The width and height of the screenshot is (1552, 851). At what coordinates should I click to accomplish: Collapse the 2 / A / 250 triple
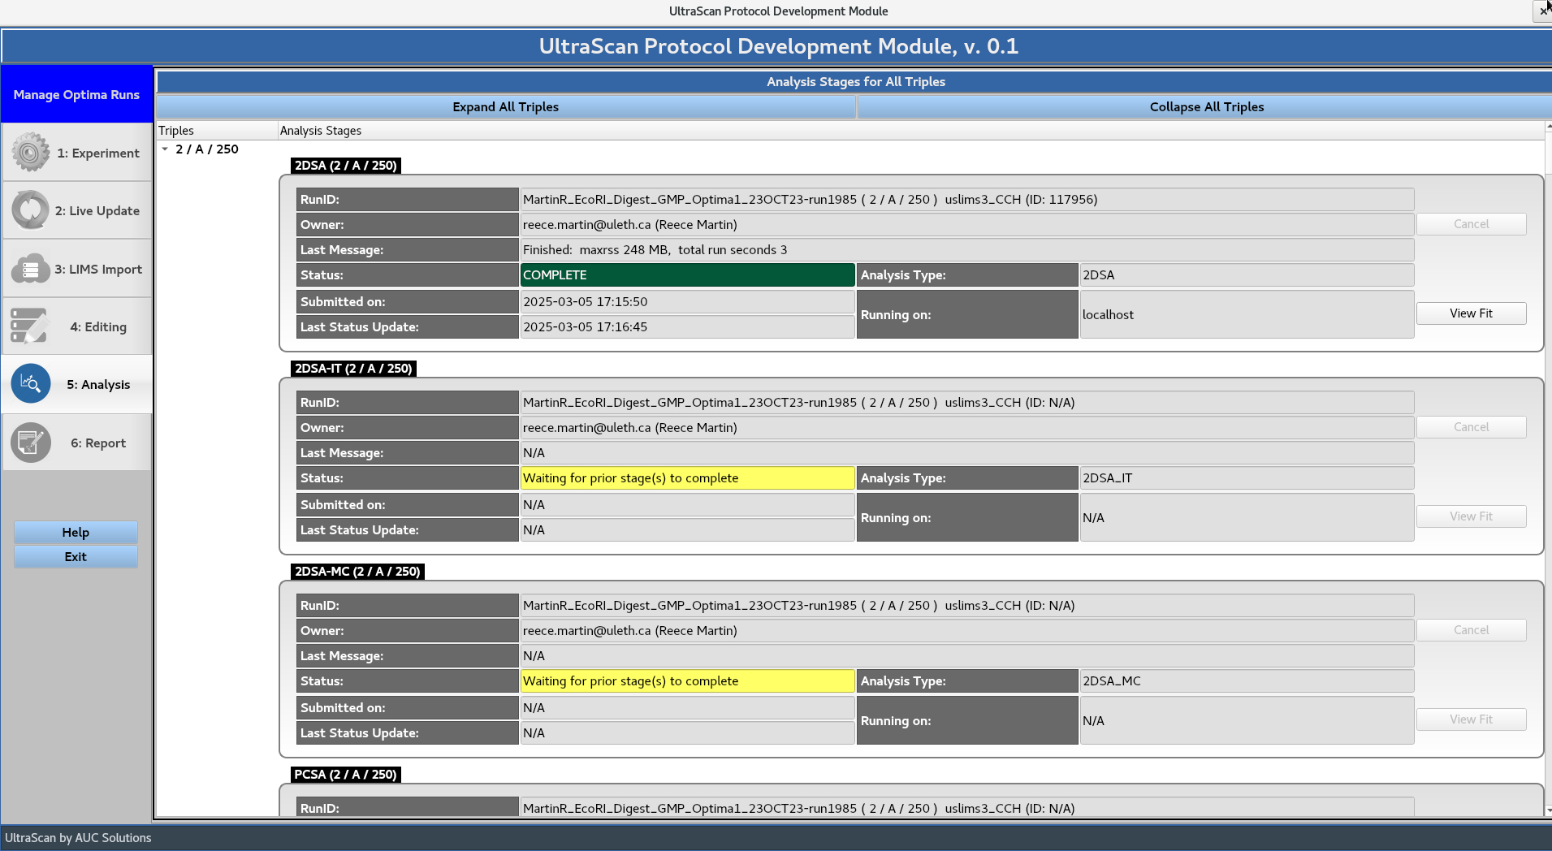coord(166,149)
